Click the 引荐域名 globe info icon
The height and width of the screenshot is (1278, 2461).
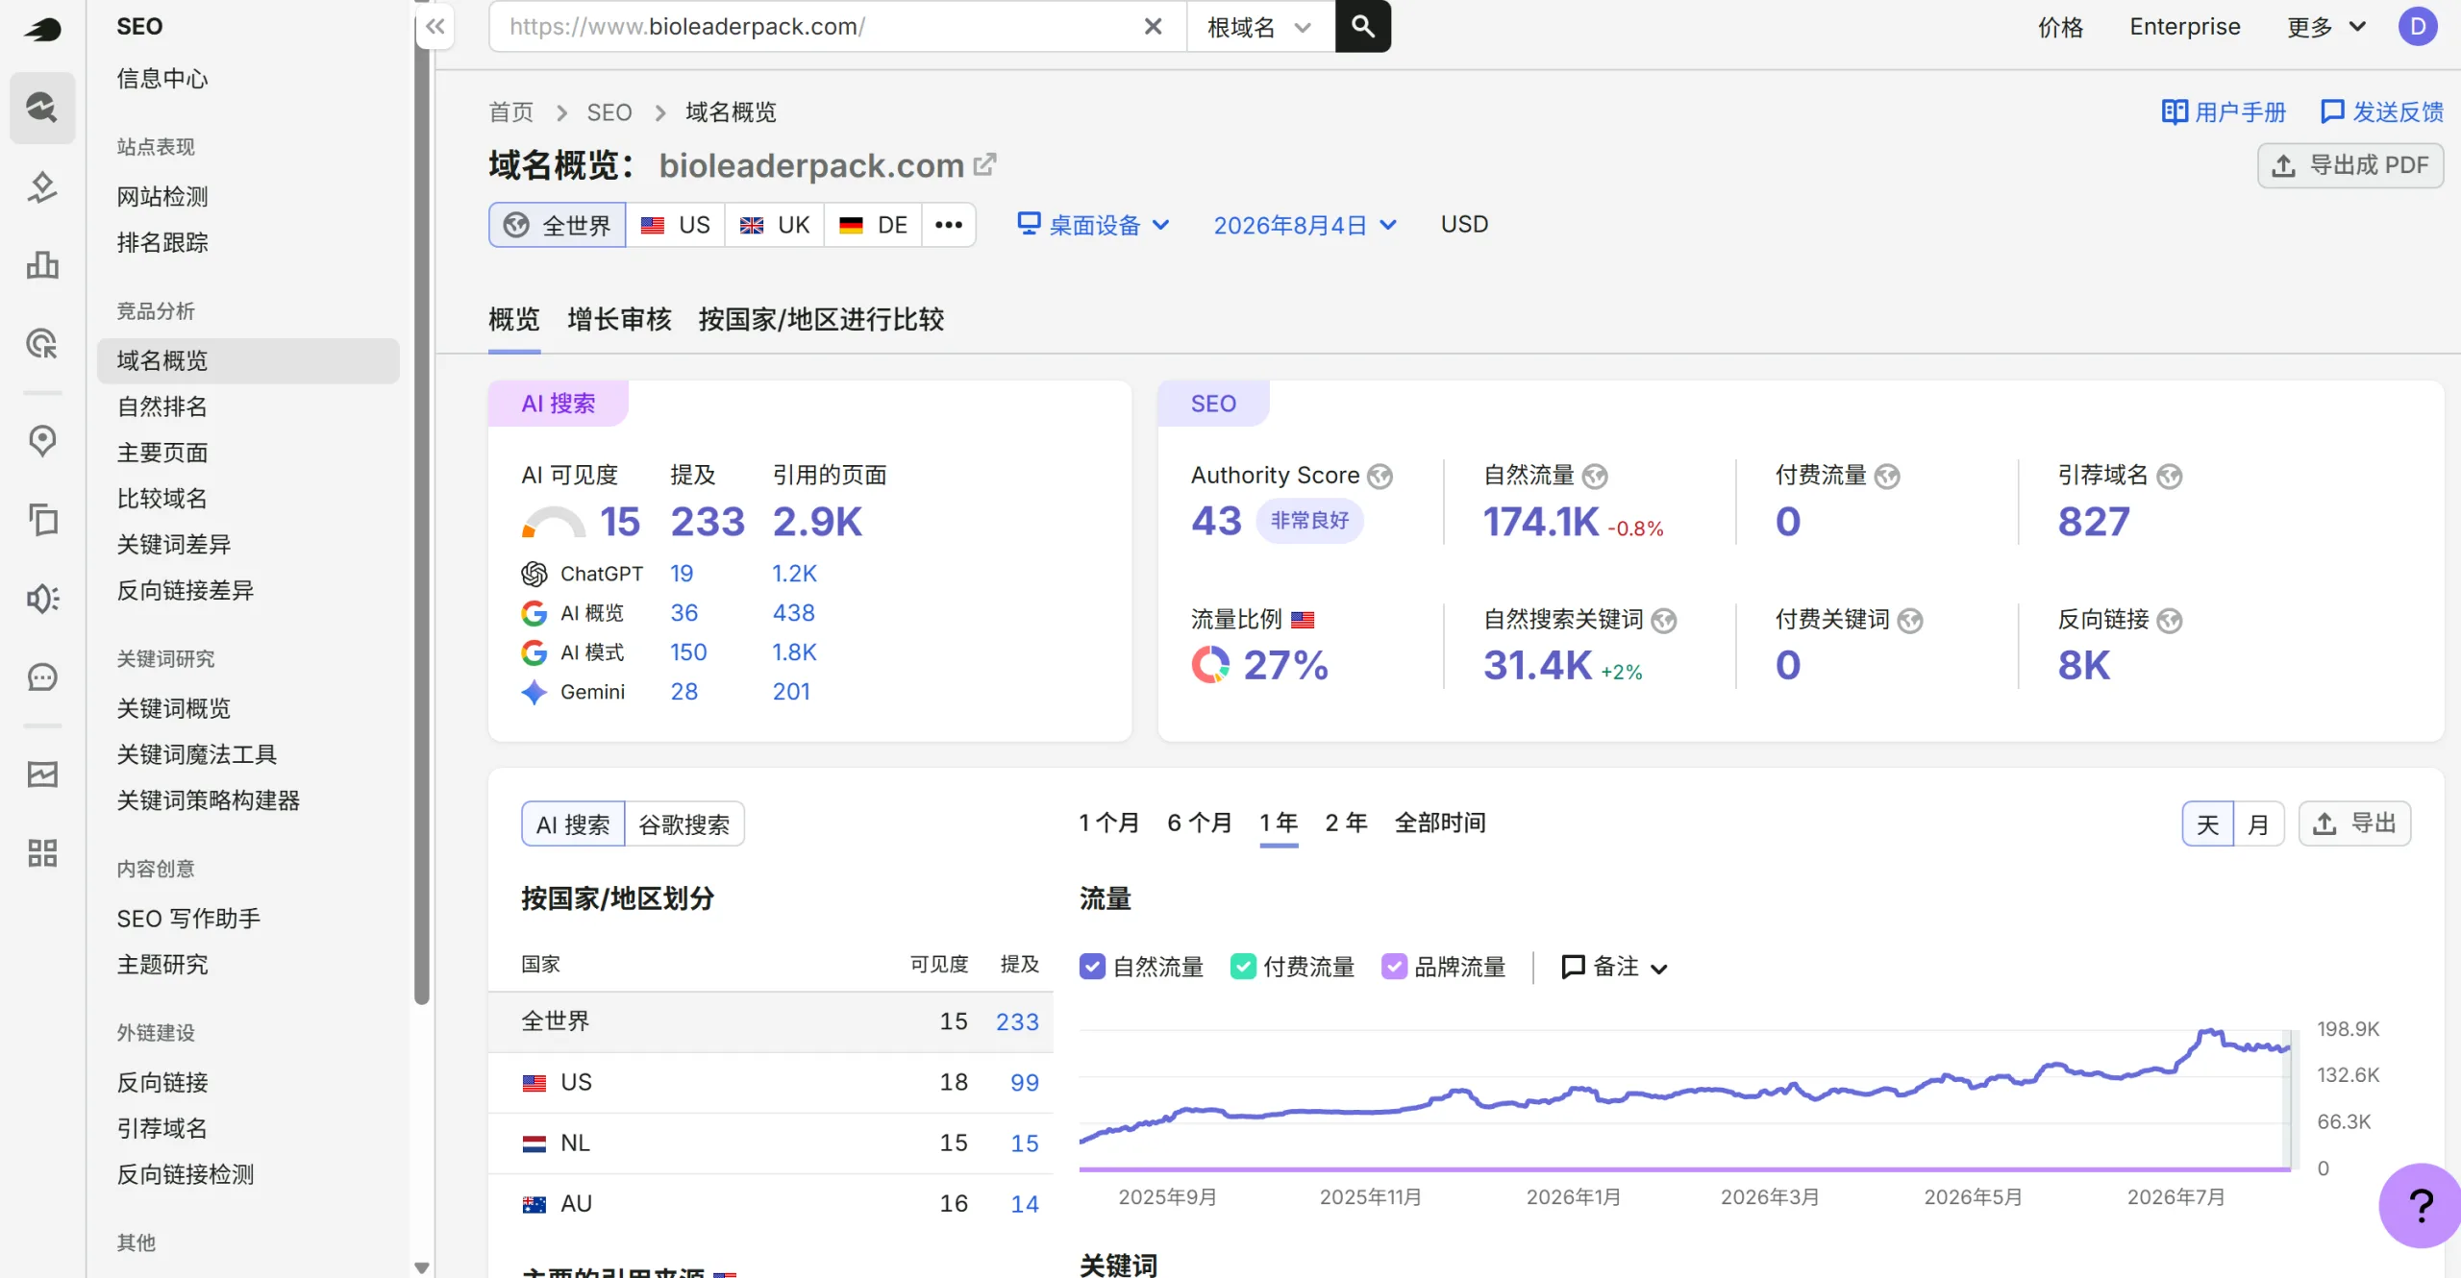tap(2169, 477)
